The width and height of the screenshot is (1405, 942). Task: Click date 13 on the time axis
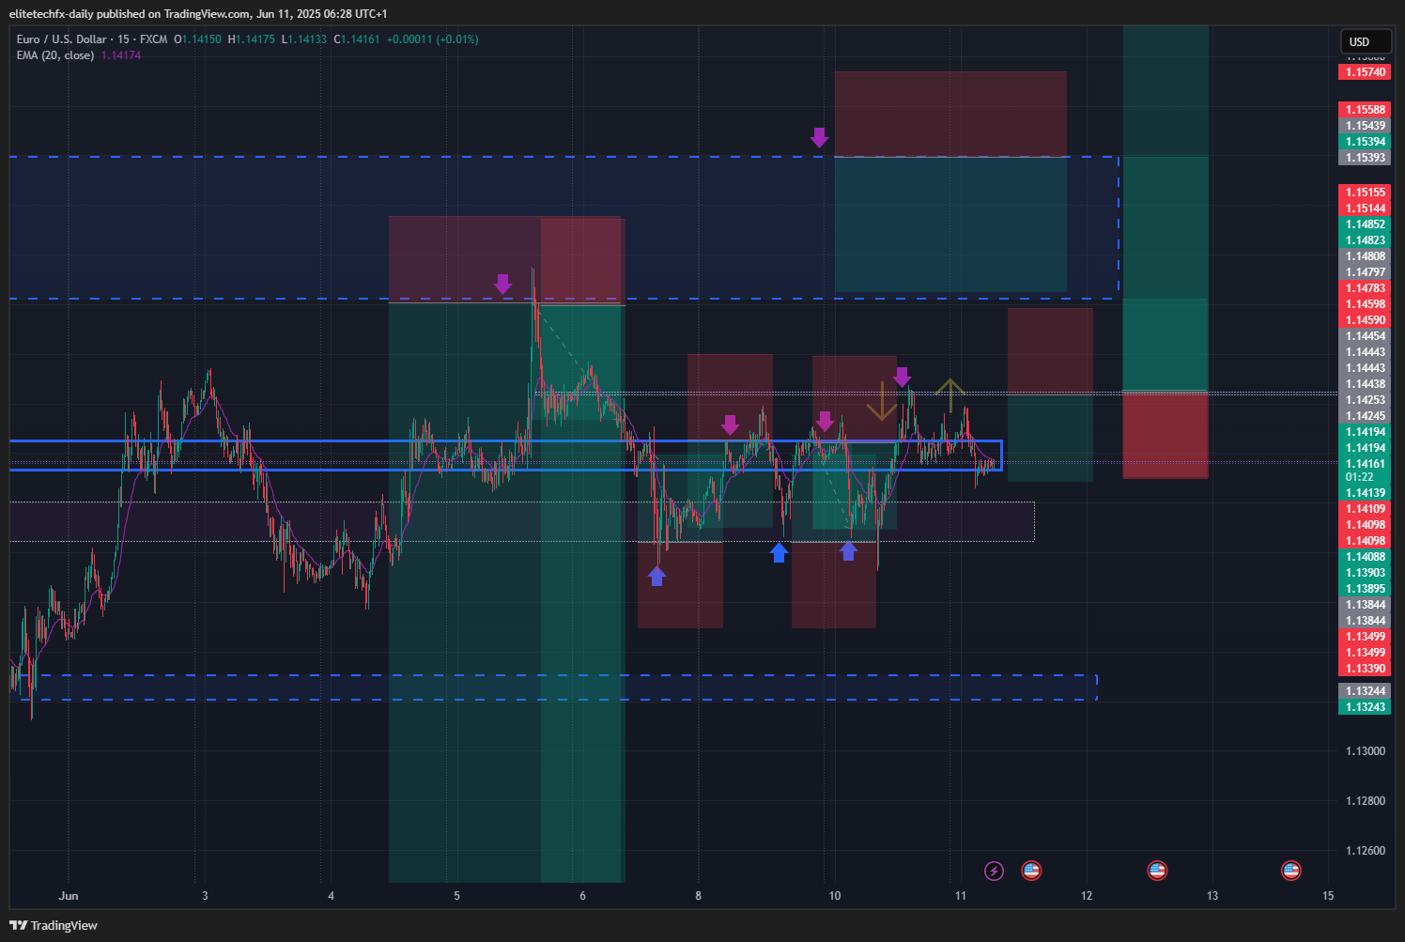(x=1212, y=896)
